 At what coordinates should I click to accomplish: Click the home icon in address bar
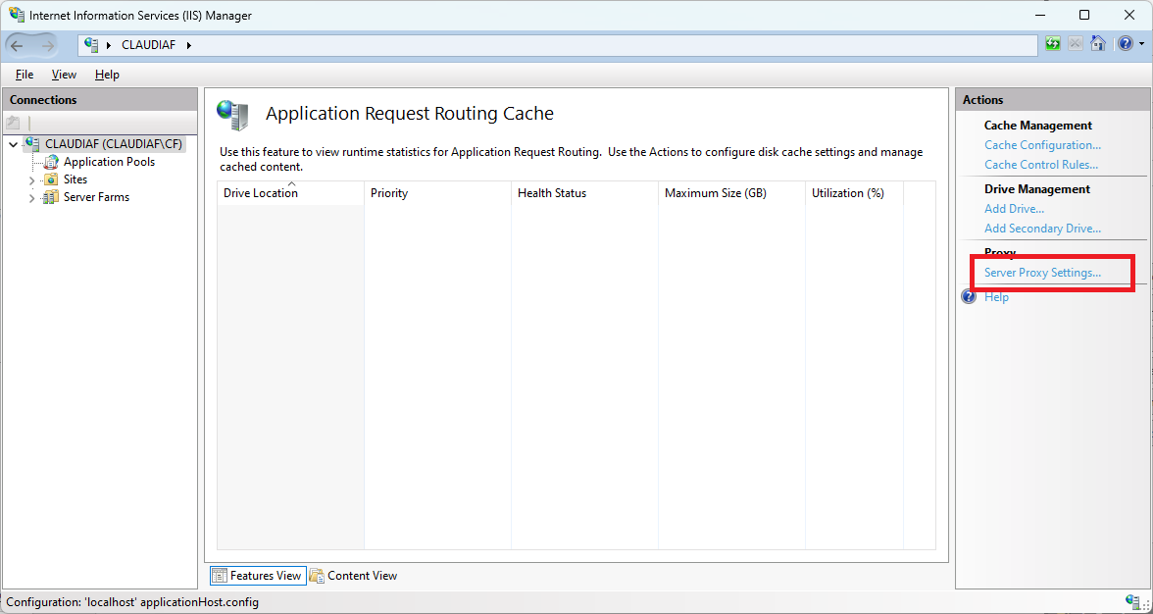pos(1098,44)
